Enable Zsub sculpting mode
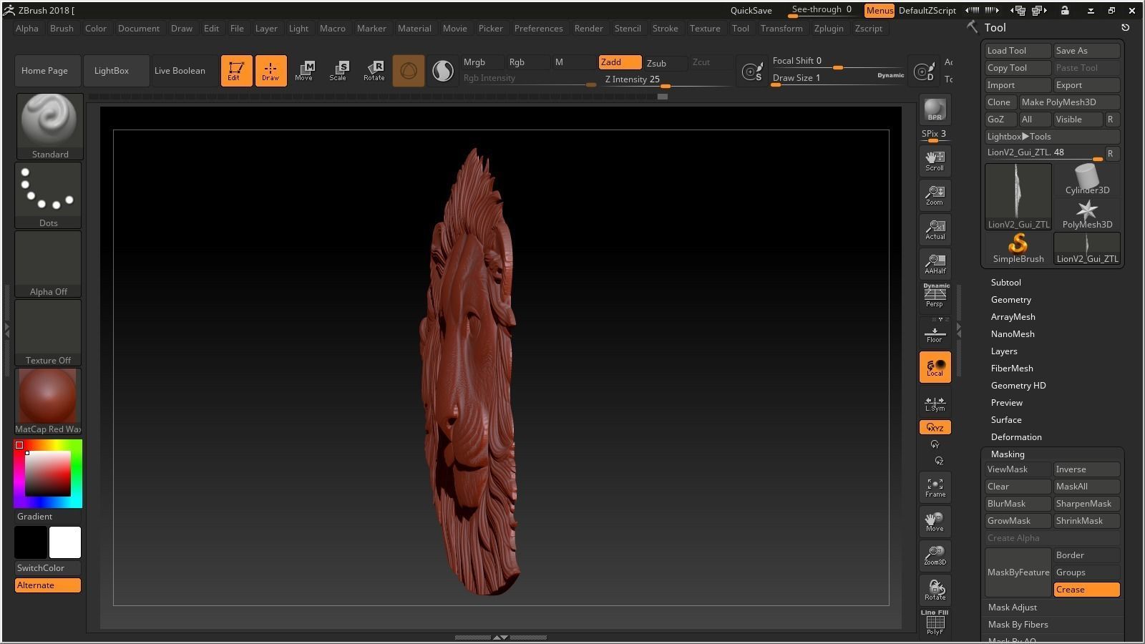This screenshot has height=644, width=1145. coord(666,63)
